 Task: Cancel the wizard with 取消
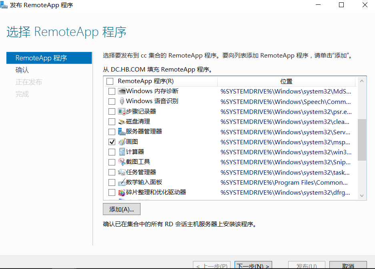point(348,265)
